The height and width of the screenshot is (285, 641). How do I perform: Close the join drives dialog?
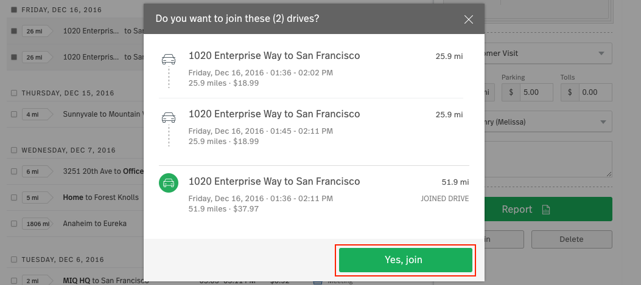pyautogui.click(x=469, y=19)
